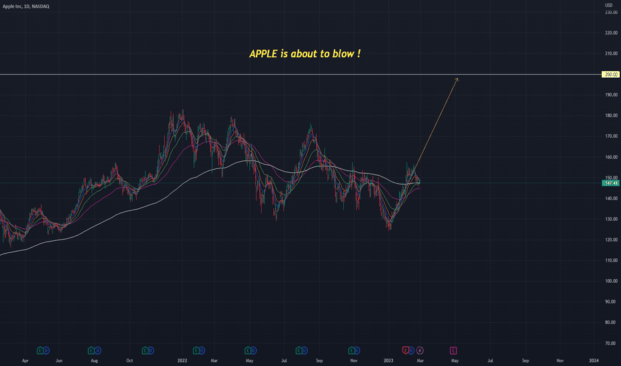Click the 190.00 price axis label
621x366 pixels.
[x=611, y=95]
